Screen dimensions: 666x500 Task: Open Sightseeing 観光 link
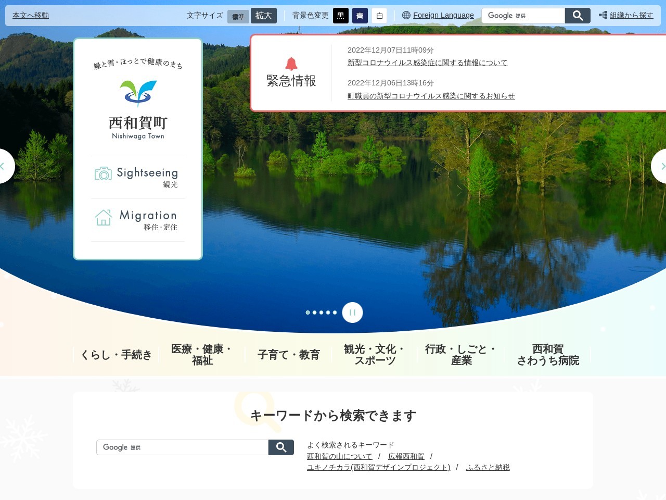pyautogui.click(x=138, y=177)
